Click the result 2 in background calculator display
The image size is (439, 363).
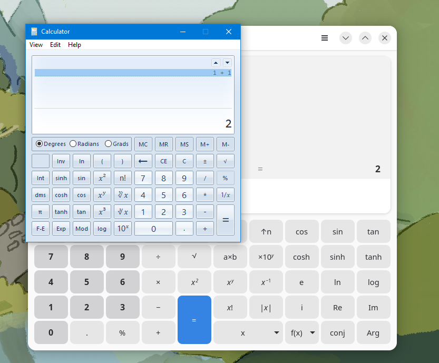(378, 169)
